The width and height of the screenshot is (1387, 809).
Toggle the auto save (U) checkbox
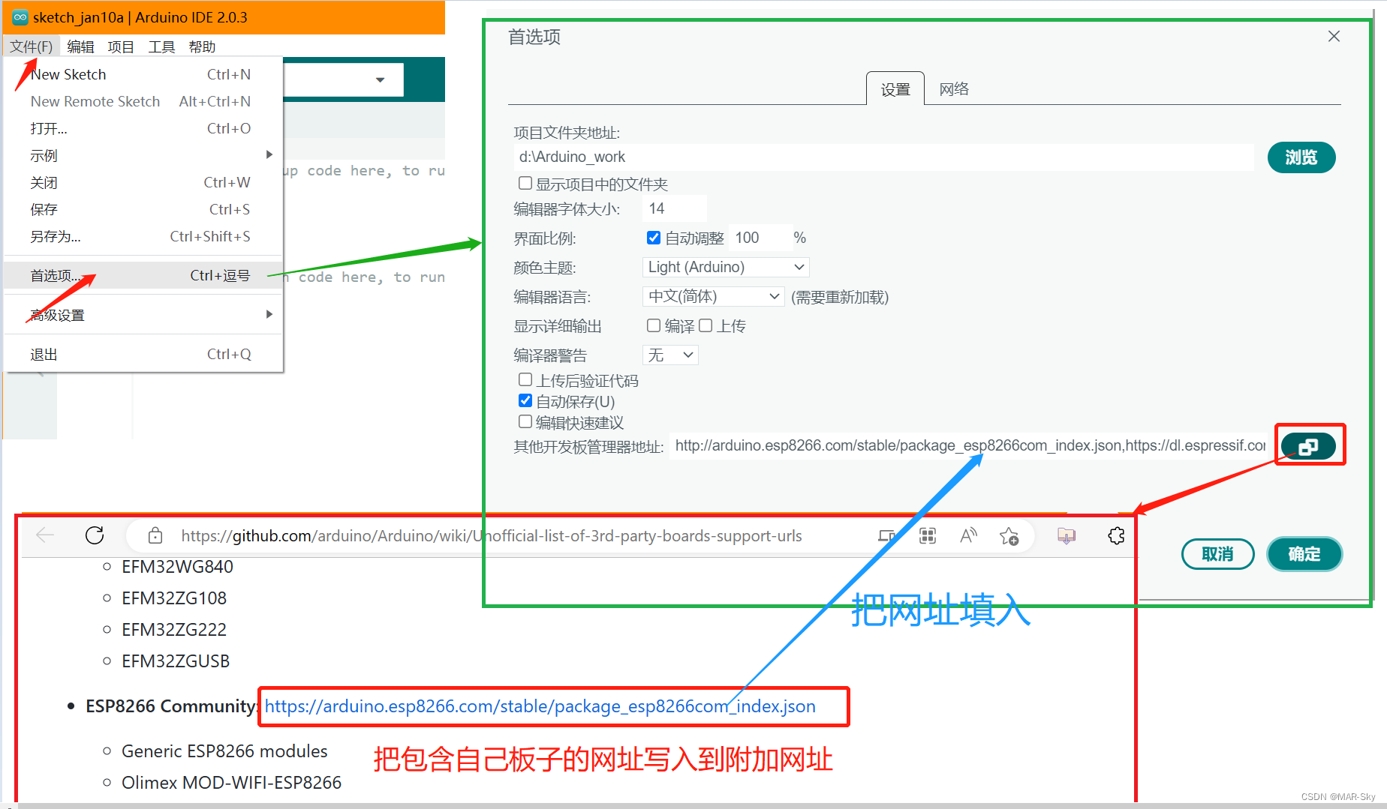(525, 401)
